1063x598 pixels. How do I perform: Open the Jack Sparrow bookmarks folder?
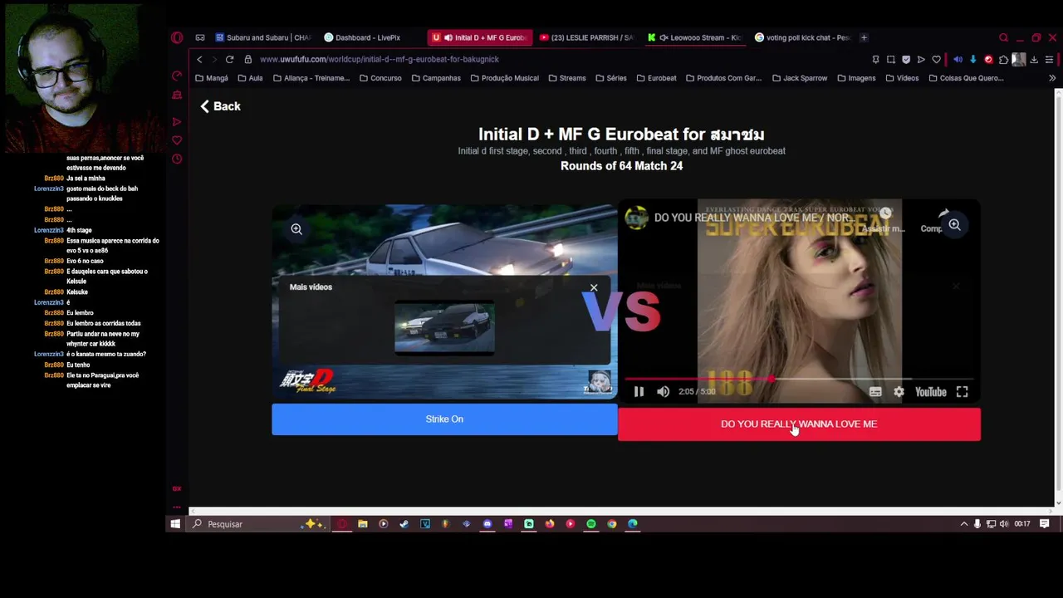pos(799,78)
